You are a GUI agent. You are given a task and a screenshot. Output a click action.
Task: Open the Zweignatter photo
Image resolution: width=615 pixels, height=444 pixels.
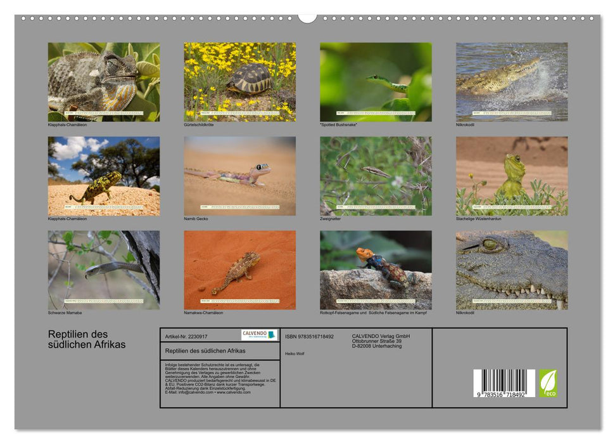(x=376, y=176)
